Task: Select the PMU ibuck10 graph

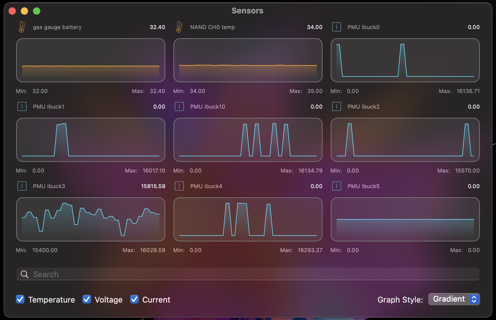Action: (x=248, y=140)
